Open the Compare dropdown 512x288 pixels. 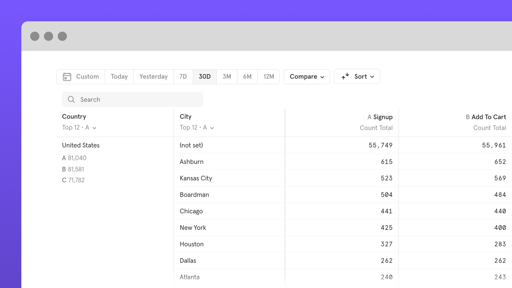pyautogui.click(x=306, y=77)
